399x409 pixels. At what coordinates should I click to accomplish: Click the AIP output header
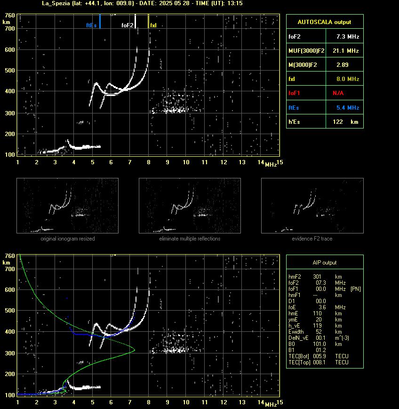click(325, 263)
